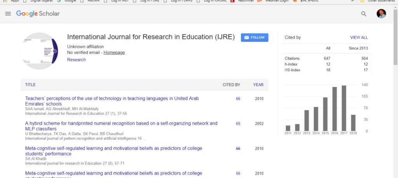Click the 'All' column heading
The width and height of the screenshot is (398, 178).
click(x=328, y=48)
